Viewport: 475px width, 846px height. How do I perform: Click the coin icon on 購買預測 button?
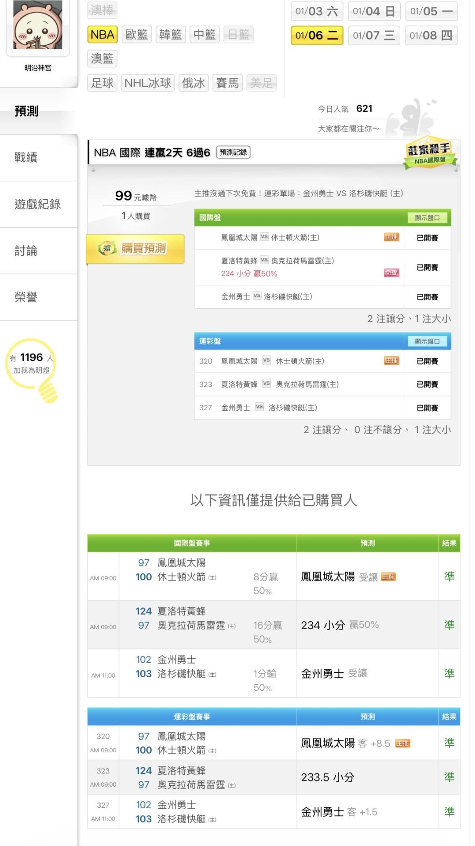(107, 248)
